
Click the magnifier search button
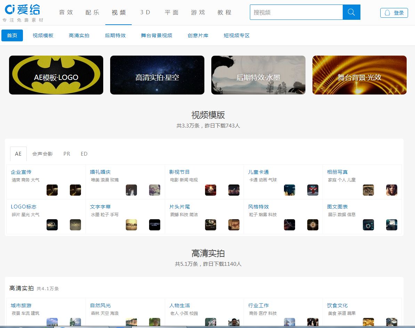point(351,12)
